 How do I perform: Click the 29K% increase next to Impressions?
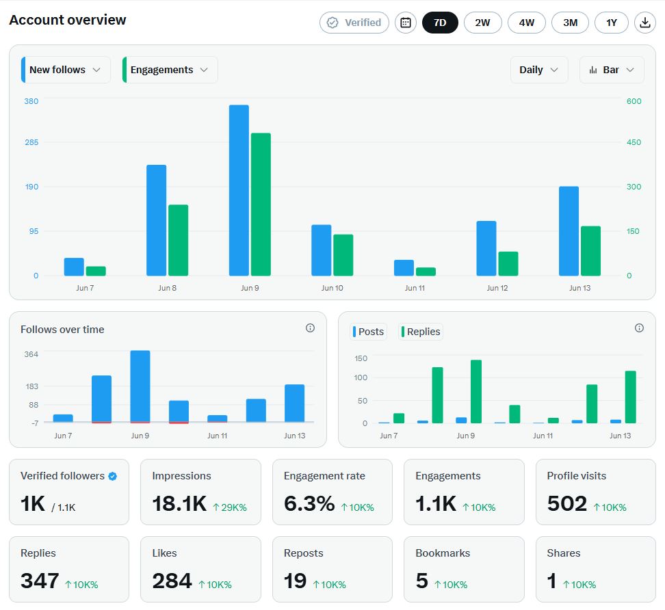(229, 507)
